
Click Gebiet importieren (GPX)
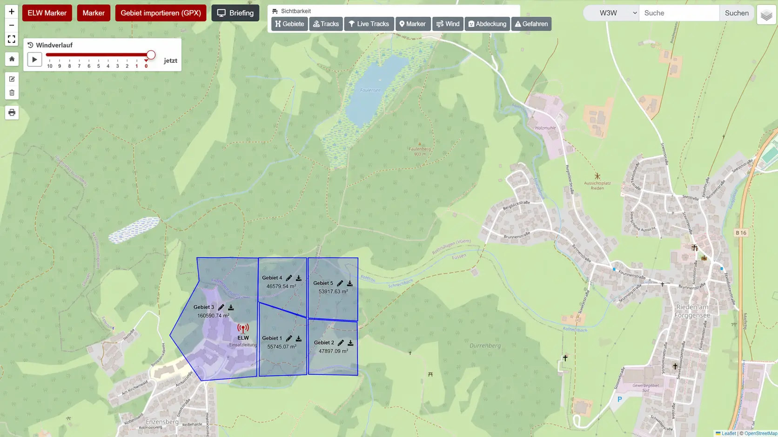[160, 13]
